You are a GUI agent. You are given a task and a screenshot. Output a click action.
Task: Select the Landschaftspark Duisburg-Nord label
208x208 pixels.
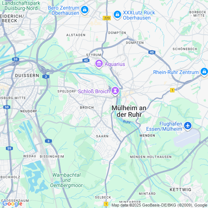(21, 6)
